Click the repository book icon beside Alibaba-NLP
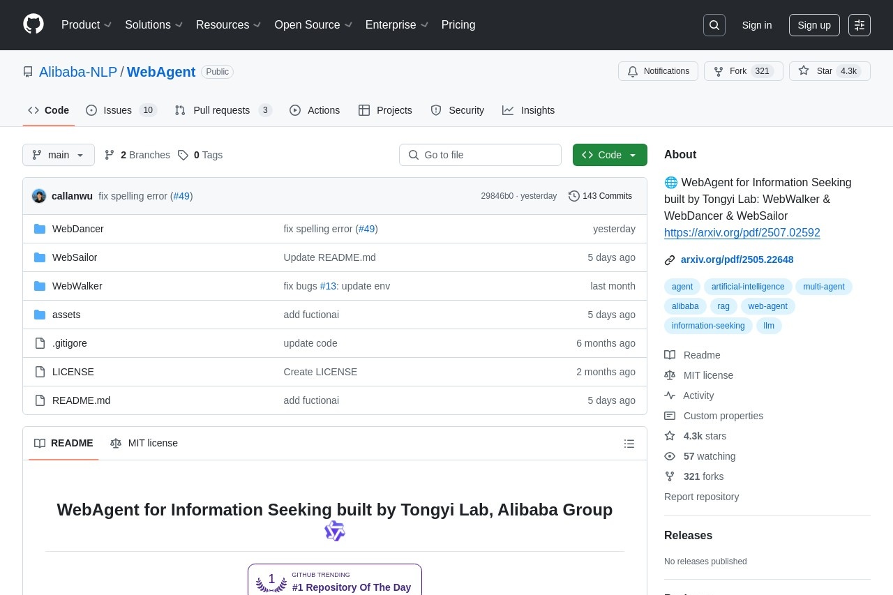The width and height of the screenshot is (893, 595). (28, 72)
